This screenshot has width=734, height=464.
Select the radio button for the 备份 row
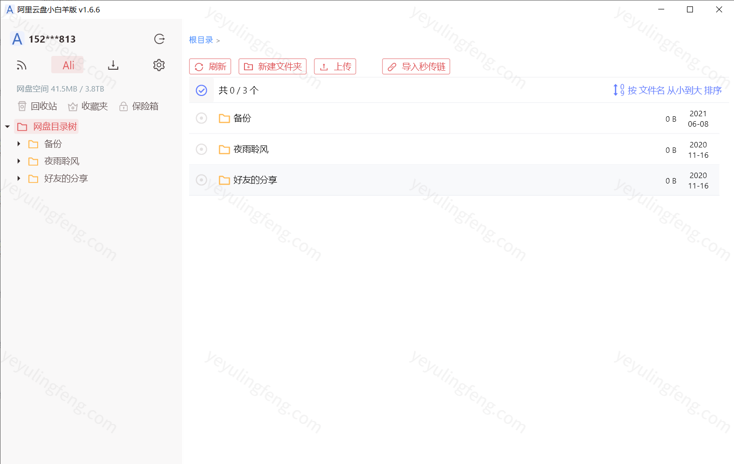pos(201,118)
